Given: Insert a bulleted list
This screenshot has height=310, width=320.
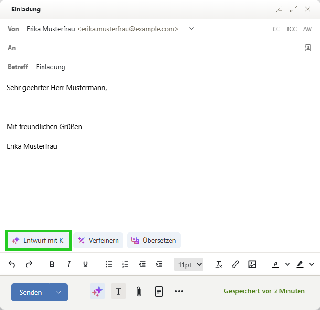Looking at the screenshot, I should pyautogui.click(x=109, y=264).
